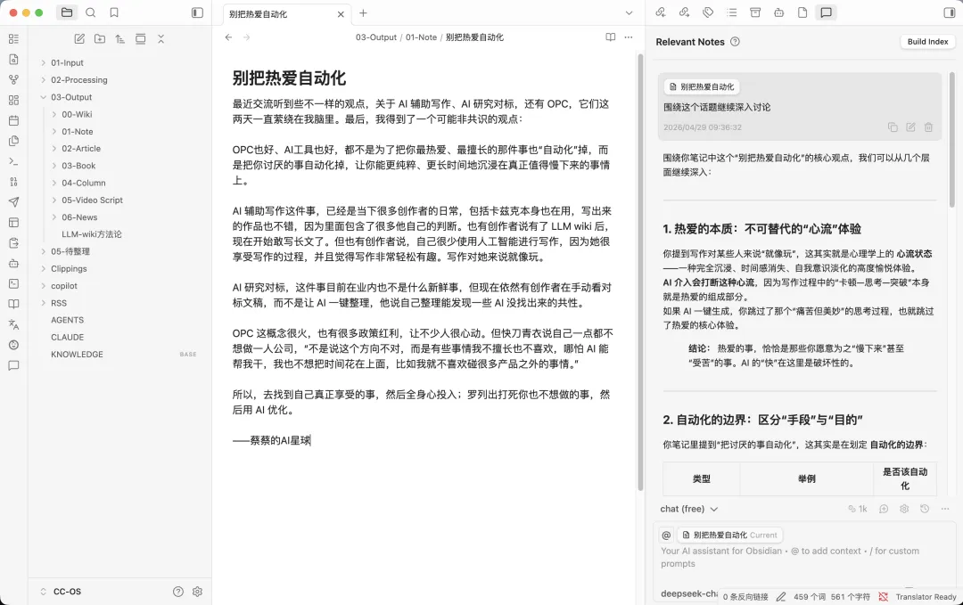Viewport: 963px width, 605px height.
Task: Create a new folder in file explorer
Action: coord(99,39)
